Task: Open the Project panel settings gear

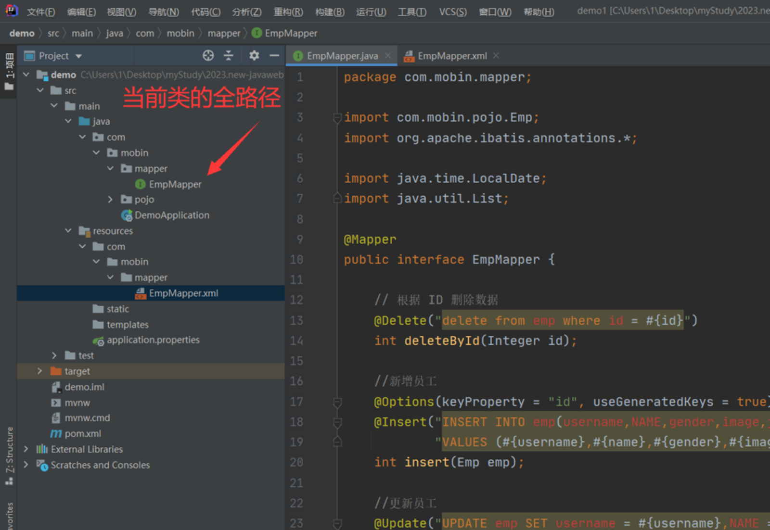Action: pos(254,55)
